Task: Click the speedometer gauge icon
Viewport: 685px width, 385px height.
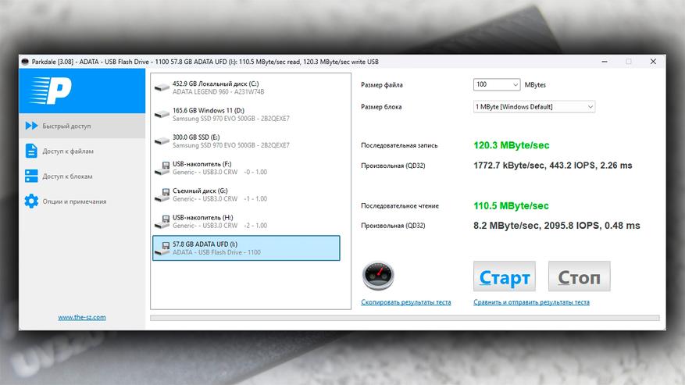Action: (378, 276)
